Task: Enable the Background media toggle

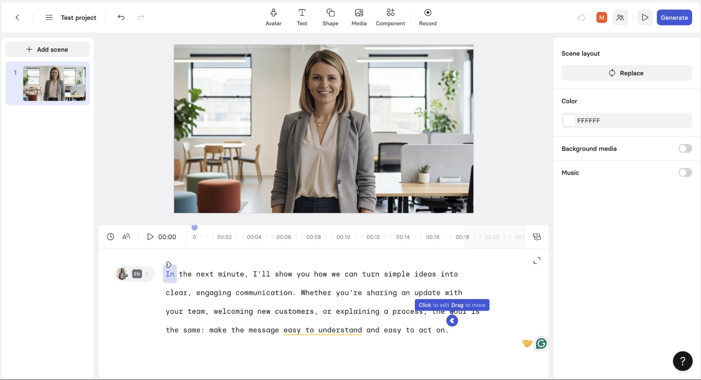Action: point(685,148)
